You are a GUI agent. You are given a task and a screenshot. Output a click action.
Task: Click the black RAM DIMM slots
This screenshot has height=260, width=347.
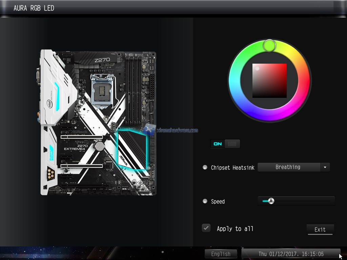click(133, 90)
